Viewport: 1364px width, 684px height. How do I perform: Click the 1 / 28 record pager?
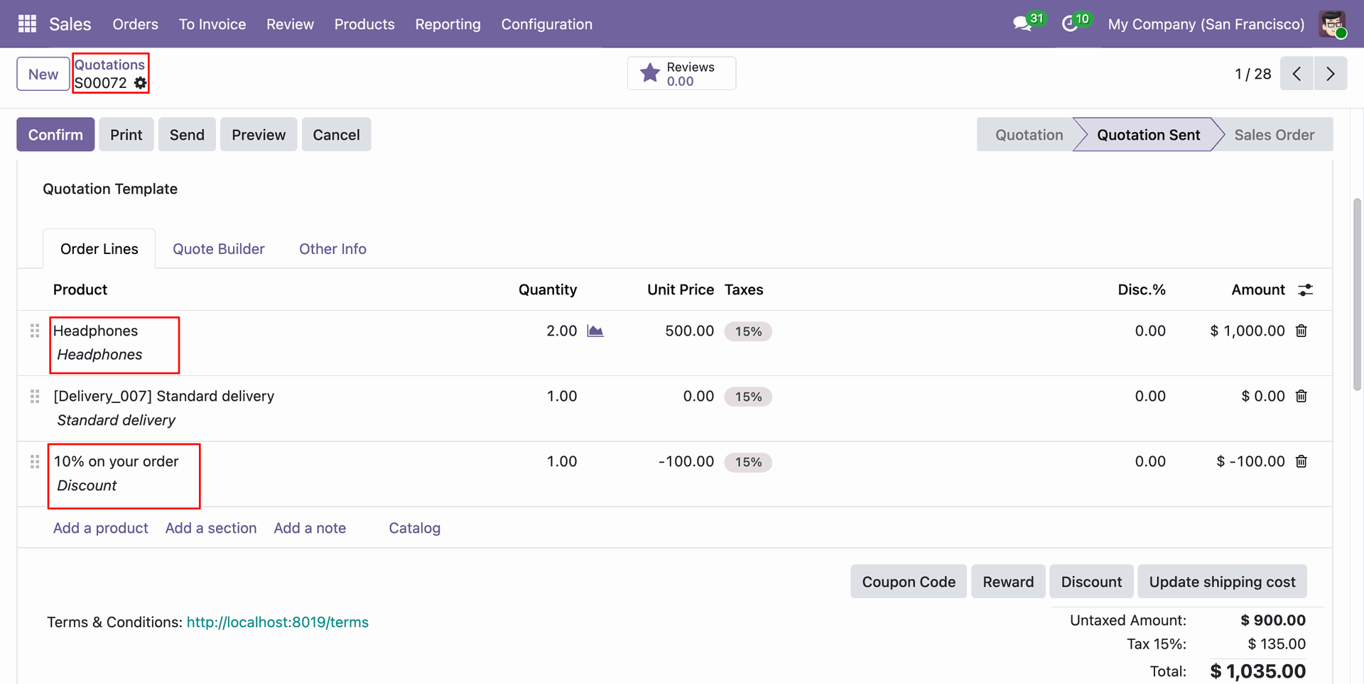coord(1253,74)
